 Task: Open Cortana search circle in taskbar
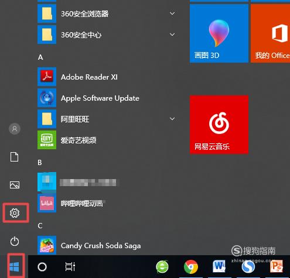[42, 267]
